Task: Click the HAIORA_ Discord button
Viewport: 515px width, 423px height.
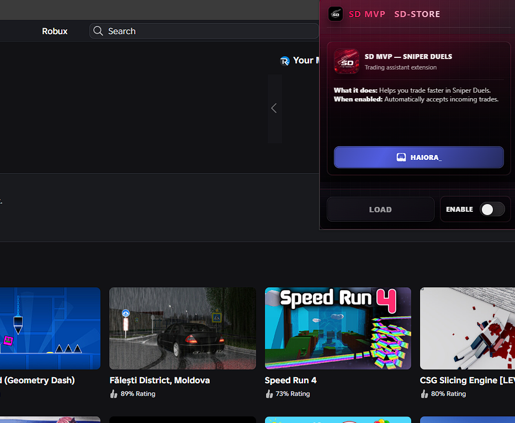Action: coord(418,157)
